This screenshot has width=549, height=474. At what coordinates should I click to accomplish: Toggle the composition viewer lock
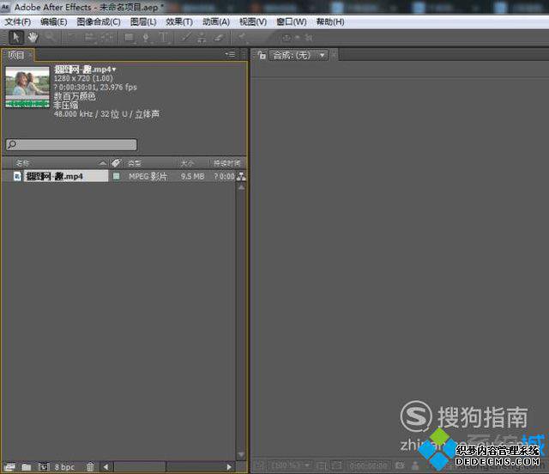tap(262, 55)
